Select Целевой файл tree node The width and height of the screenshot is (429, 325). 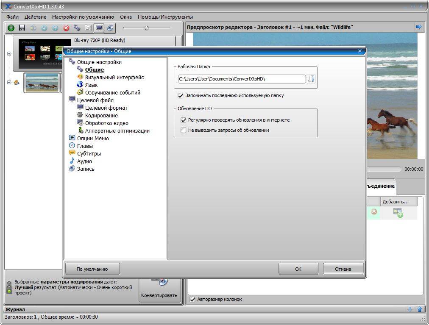95,100
